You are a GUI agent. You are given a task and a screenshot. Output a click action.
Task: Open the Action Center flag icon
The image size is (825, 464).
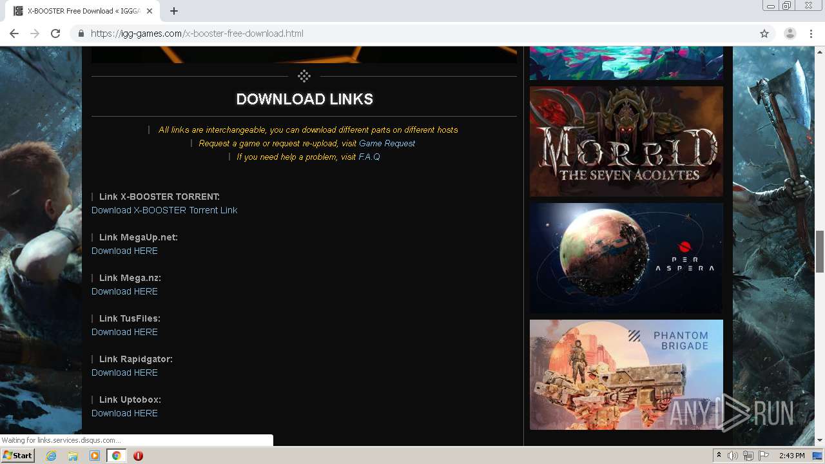pyautogui.click(x=764, y=456)
